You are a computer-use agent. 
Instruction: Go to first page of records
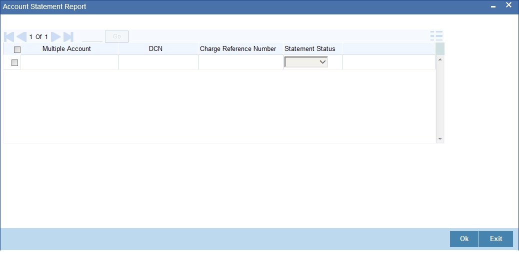click(9, 37)
